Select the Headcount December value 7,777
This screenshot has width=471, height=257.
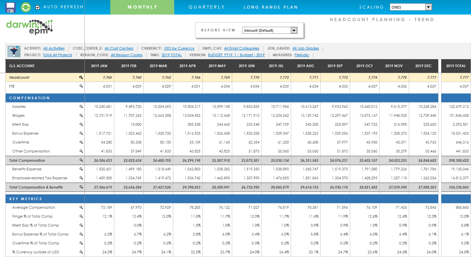[431, 77]
